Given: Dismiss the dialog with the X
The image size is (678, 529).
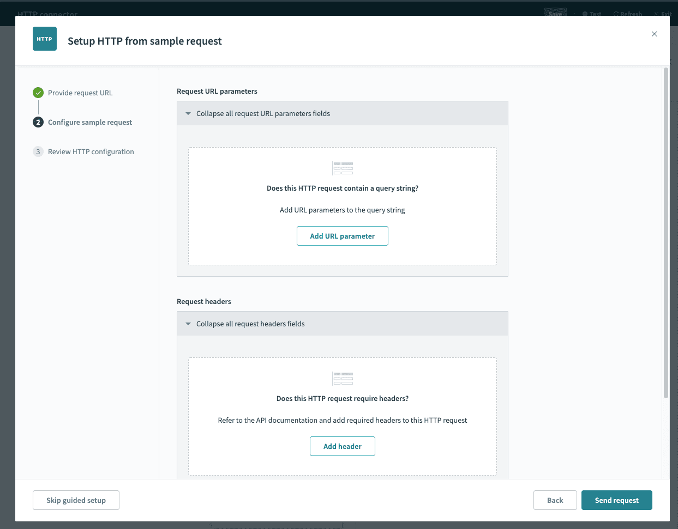Looking at the screenshot, I should tap(654, 34).
